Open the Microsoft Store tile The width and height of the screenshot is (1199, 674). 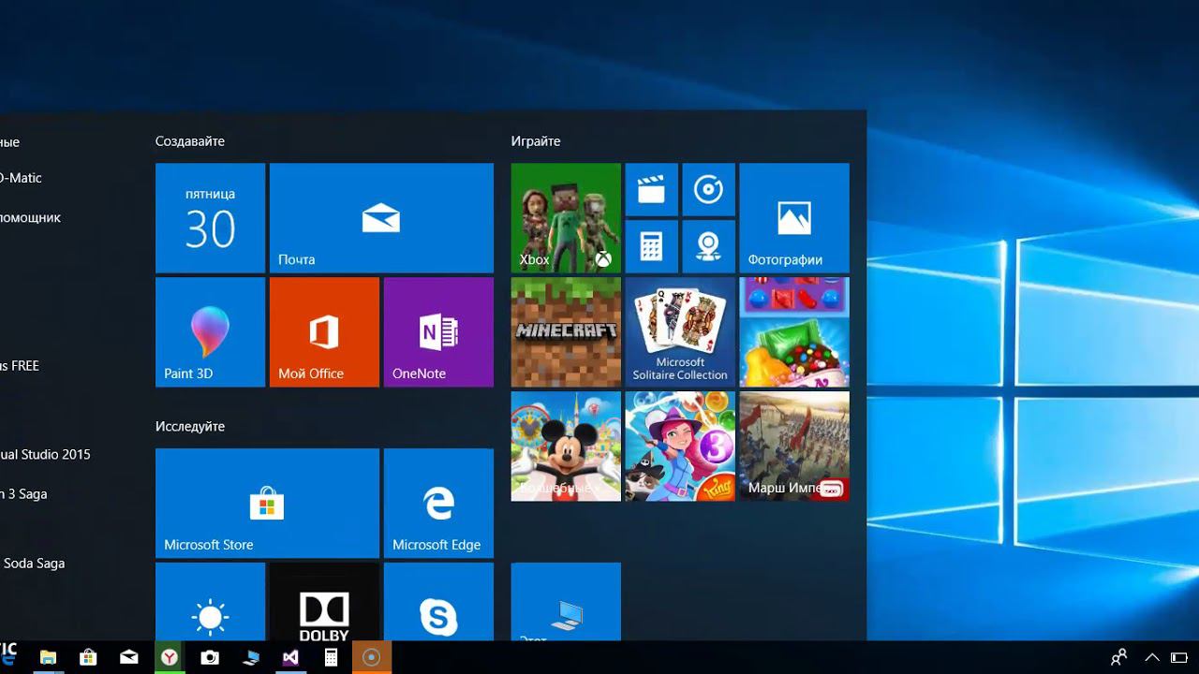click(x=267, y=504)
